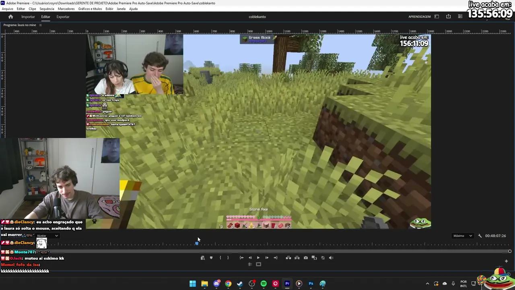Open the Exibir menu
Viewport: 515px width, 290px height.
[109, 9]
